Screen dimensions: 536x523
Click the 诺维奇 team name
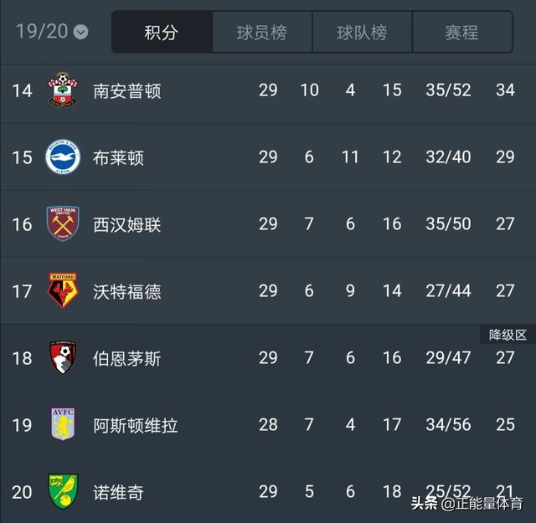point(119,492)
